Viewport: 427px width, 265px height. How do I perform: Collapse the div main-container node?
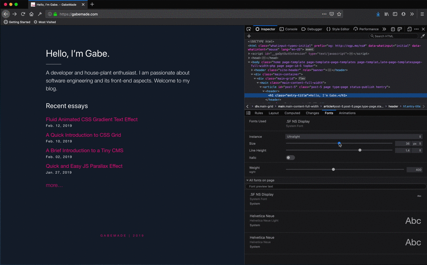pos(252,74)
